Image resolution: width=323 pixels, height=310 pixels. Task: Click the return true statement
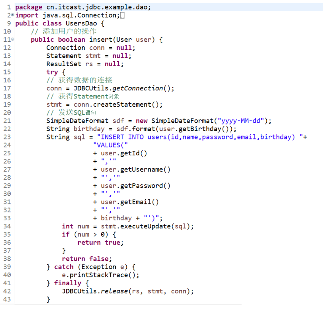(x=100, y=242)
